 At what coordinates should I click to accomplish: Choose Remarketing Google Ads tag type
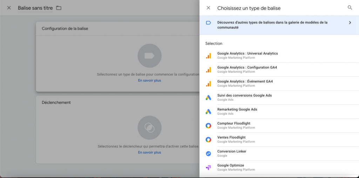279,112
